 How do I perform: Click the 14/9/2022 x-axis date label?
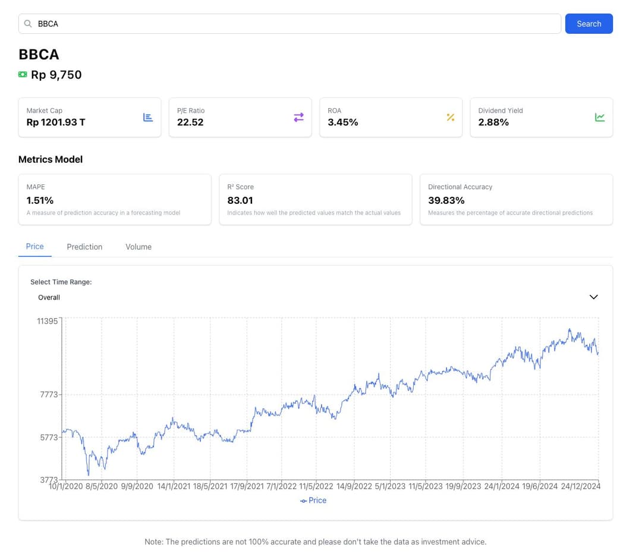[x=354, y=486]
